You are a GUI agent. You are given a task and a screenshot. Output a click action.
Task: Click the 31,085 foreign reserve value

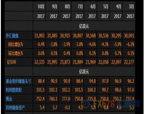52,36
